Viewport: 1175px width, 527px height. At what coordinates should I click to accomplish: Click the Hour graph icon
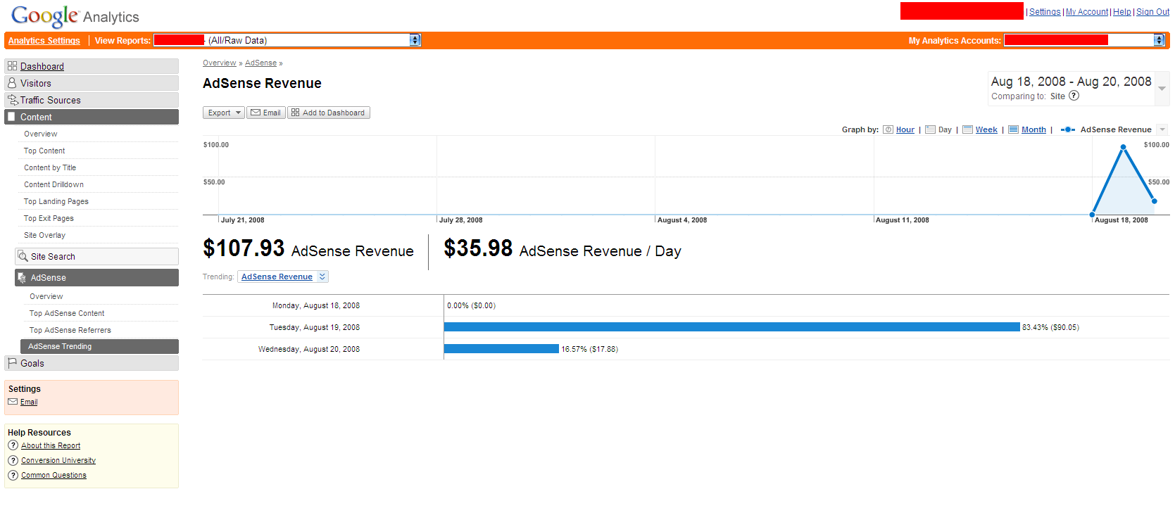click(888, 129)
